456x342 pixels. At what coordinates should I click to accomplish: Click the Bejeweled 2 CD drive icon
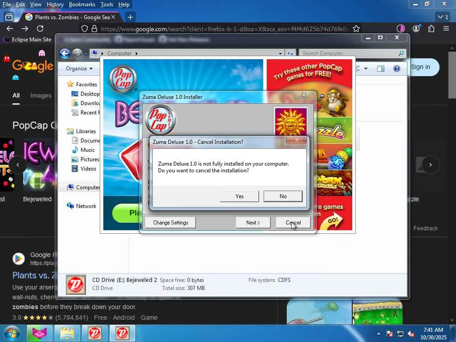76,285
